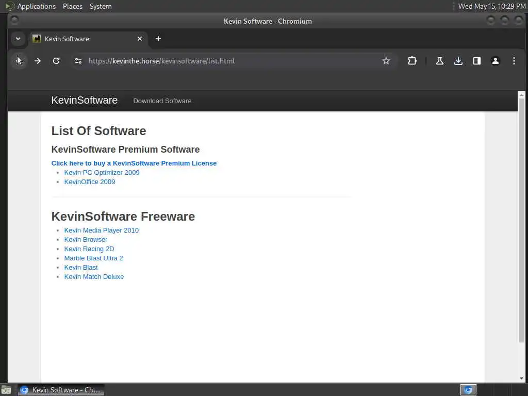Click the page vertical scrollbar

(521, 217)
